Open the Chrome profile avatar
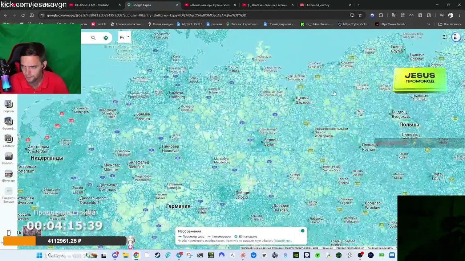Viewport: 465px width, 261px height. point(450,15)
